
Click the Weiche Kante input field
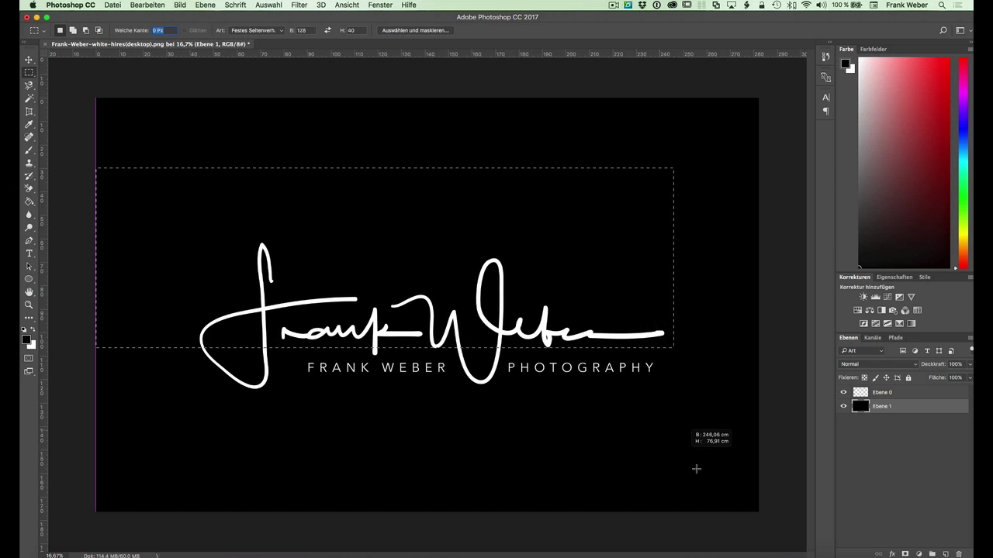pos(164,30)
